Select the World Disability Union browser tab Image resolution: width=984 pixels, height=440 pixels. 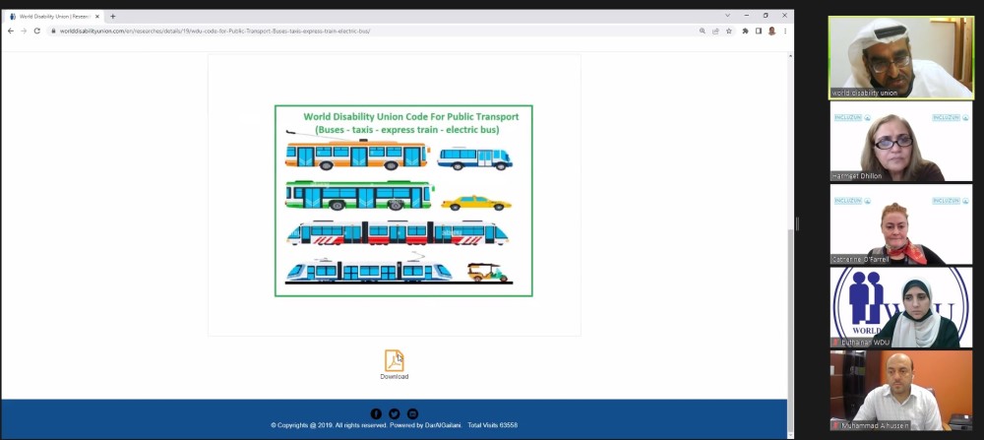click(x=54, y=17)
